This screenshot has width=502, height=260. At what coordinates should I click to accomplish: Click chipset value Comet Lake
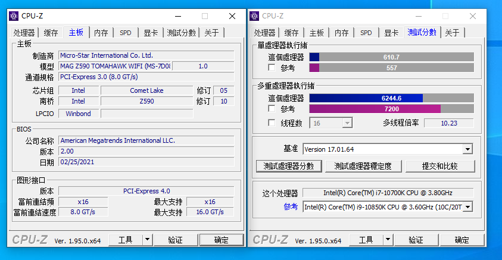[146, 90]
